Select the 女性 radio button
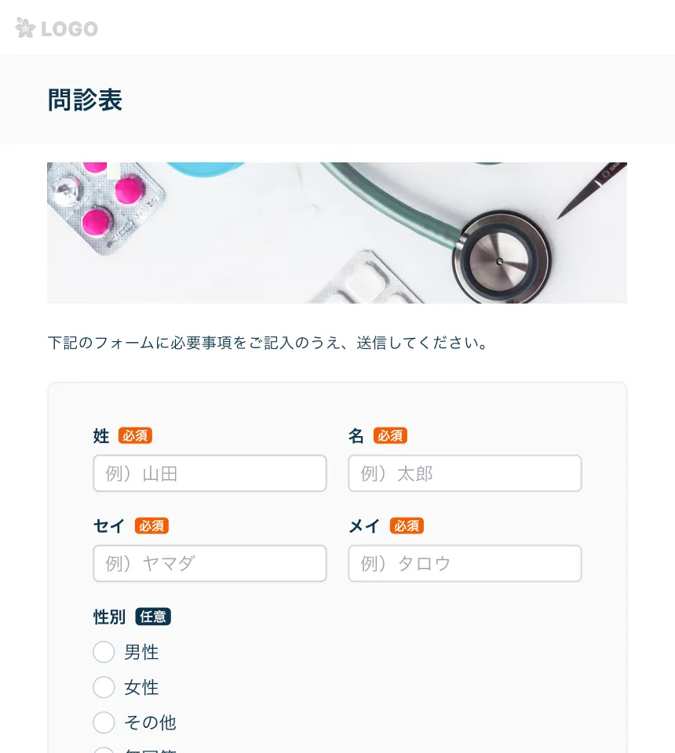The height and width of the screenshot is (753, 675). (x=104, y=687)
